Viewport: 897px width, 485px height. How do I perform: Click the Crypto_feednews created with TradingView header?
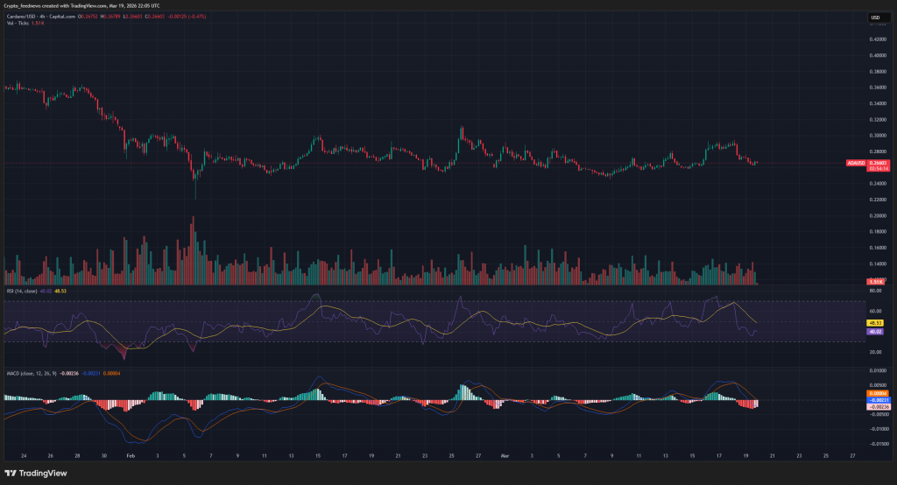point(81,6)
